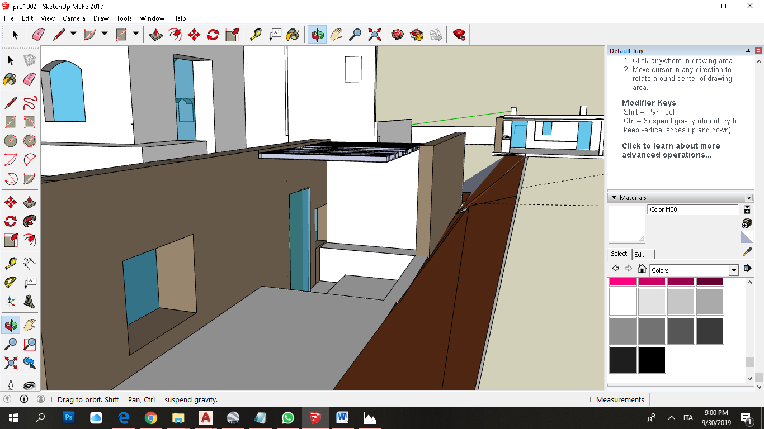Choose the 3D Text tool
The height and width of the screenshot is (429, 764).
point(30,302)
